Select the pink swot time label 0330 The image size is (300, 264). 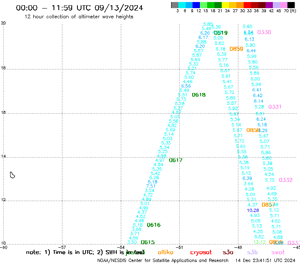pos(264,32)
